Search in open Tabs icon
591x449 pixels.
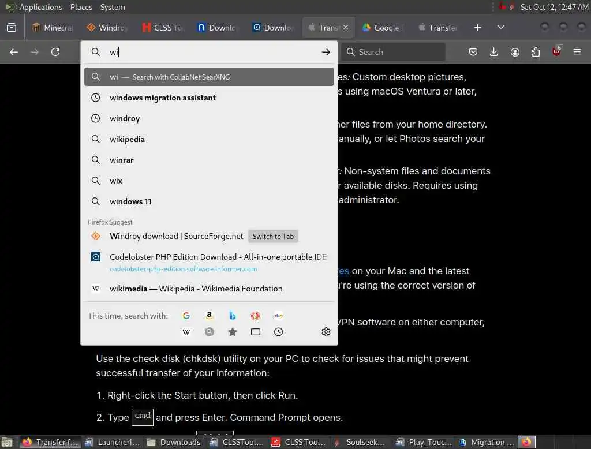click(x=256, y=332)
